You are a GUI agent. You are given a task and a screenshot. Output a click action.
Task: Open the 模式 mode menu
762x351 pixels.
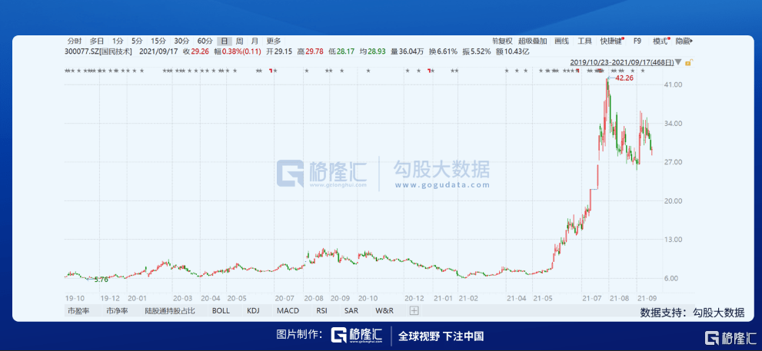click(661, 41)
